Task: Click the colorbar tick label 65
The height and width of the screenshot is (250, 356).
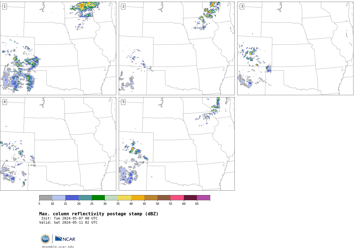Action: click(197, 204)
